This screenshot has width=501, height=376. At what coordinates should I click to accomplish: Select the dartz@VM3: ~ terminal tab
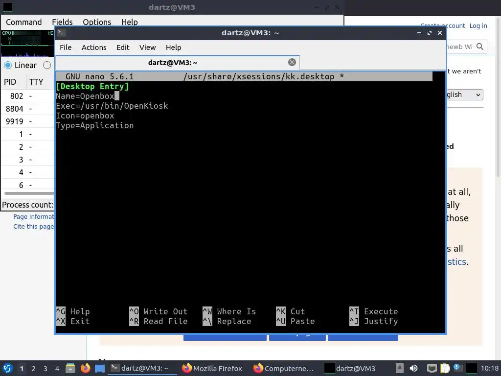(177, 63)
